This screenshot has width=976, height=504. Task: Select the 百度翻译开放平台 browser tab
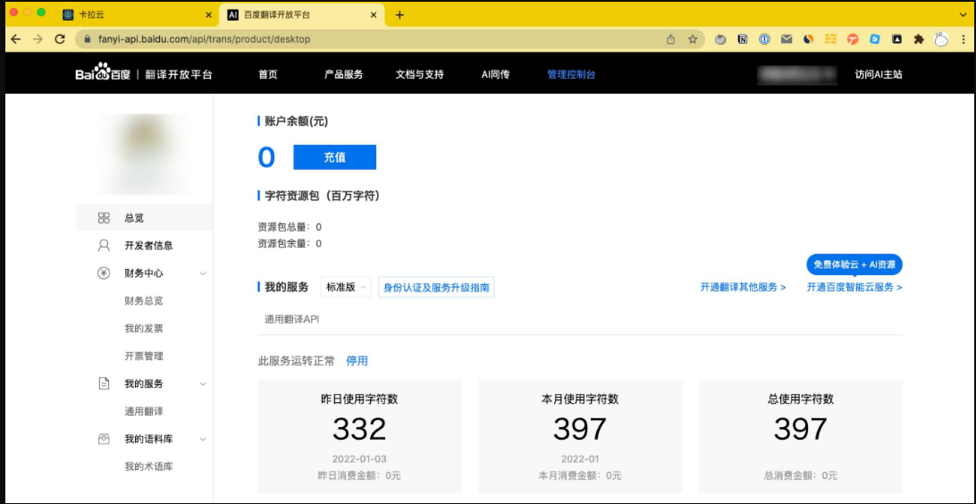coord(303,15)
